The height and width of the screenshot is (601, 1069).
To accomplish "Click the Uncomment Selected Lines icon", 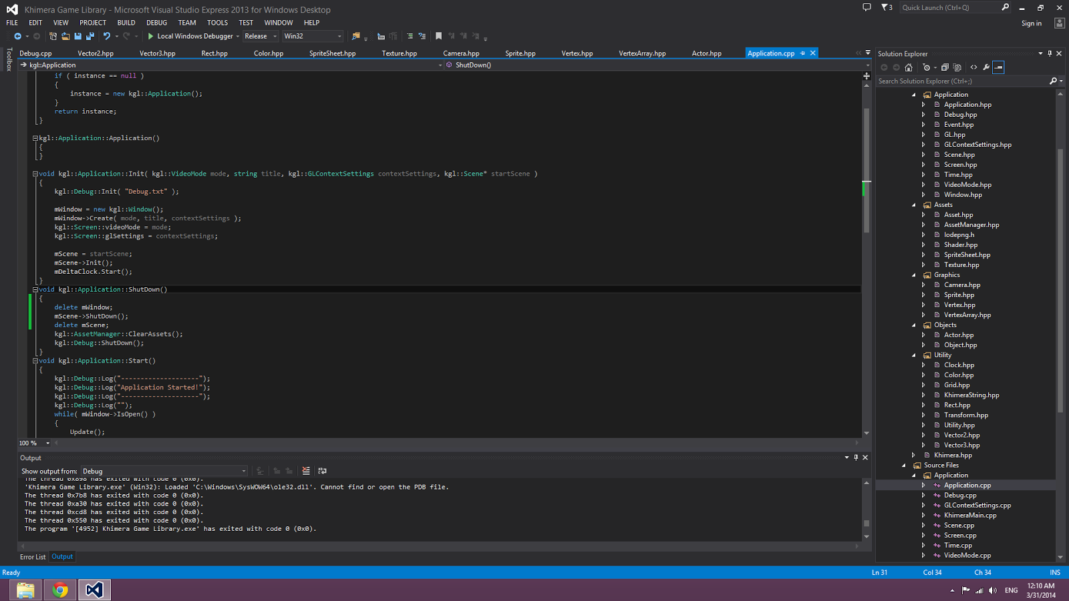I will (x=422, y=36).
